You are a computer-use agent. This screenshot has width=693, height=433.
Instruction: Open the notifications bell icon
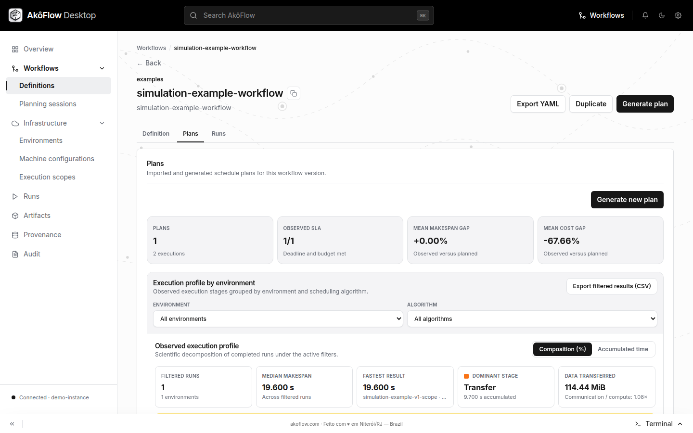[x=645, y=15]
